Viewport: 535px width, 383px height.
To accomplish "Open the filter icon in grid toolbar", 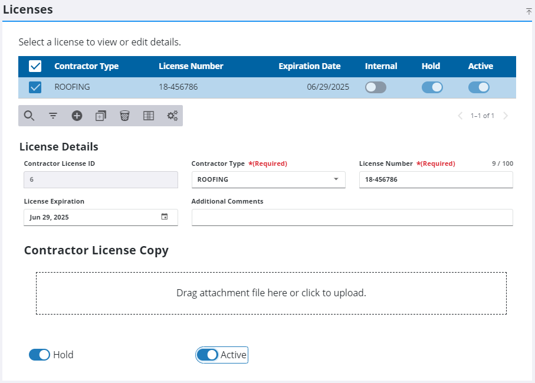I will click(53, 116).
